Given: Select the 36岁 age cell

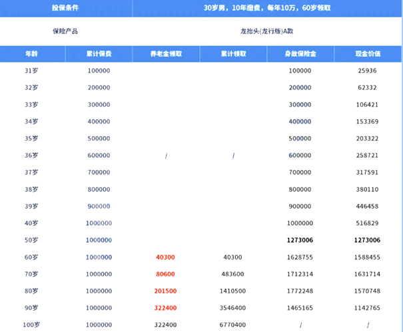Looking at the screenshot, I should click(x=31, y=155).
